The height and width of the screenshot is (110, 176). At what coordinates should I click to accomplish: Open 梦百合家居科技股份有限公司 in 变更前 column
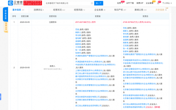(87, 97)
